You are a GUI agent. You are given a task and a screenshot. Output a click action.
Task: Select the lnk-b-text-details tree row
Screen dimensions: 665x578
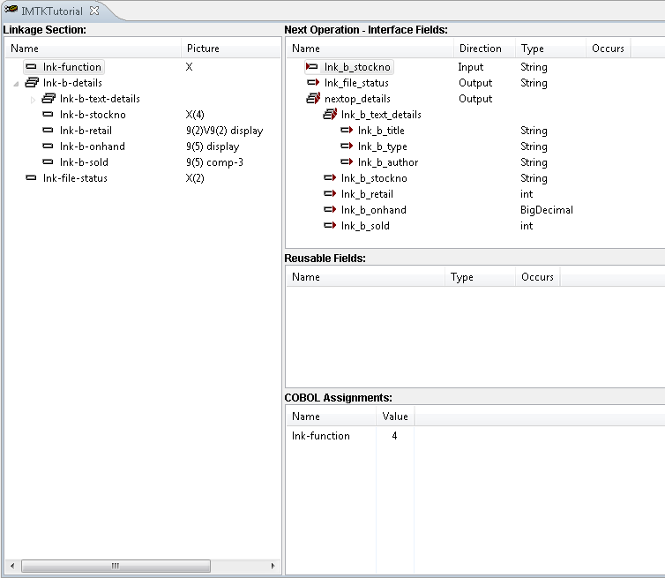click(x=100, y=99)
